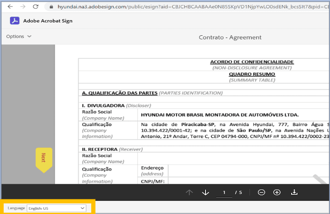The height and width of the screenshot is (214, 330).
Task: Click the Razão Social company name field under Receptora
Action: point(233,159)
